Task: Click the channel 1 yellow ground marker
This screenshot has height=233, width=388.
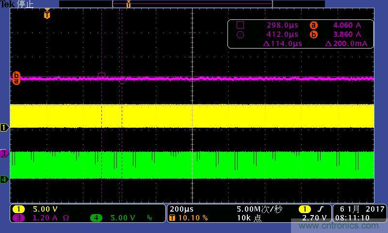Action: (4, 128)
